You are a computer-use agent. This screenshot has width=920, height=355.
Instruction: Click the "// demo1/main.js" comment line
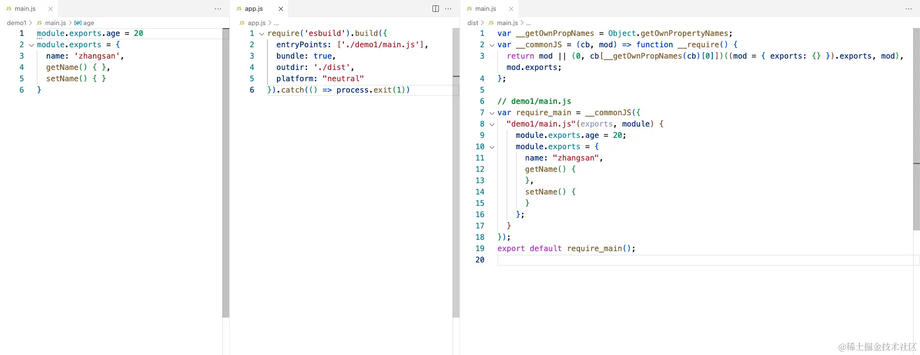(x=534, y=101)
